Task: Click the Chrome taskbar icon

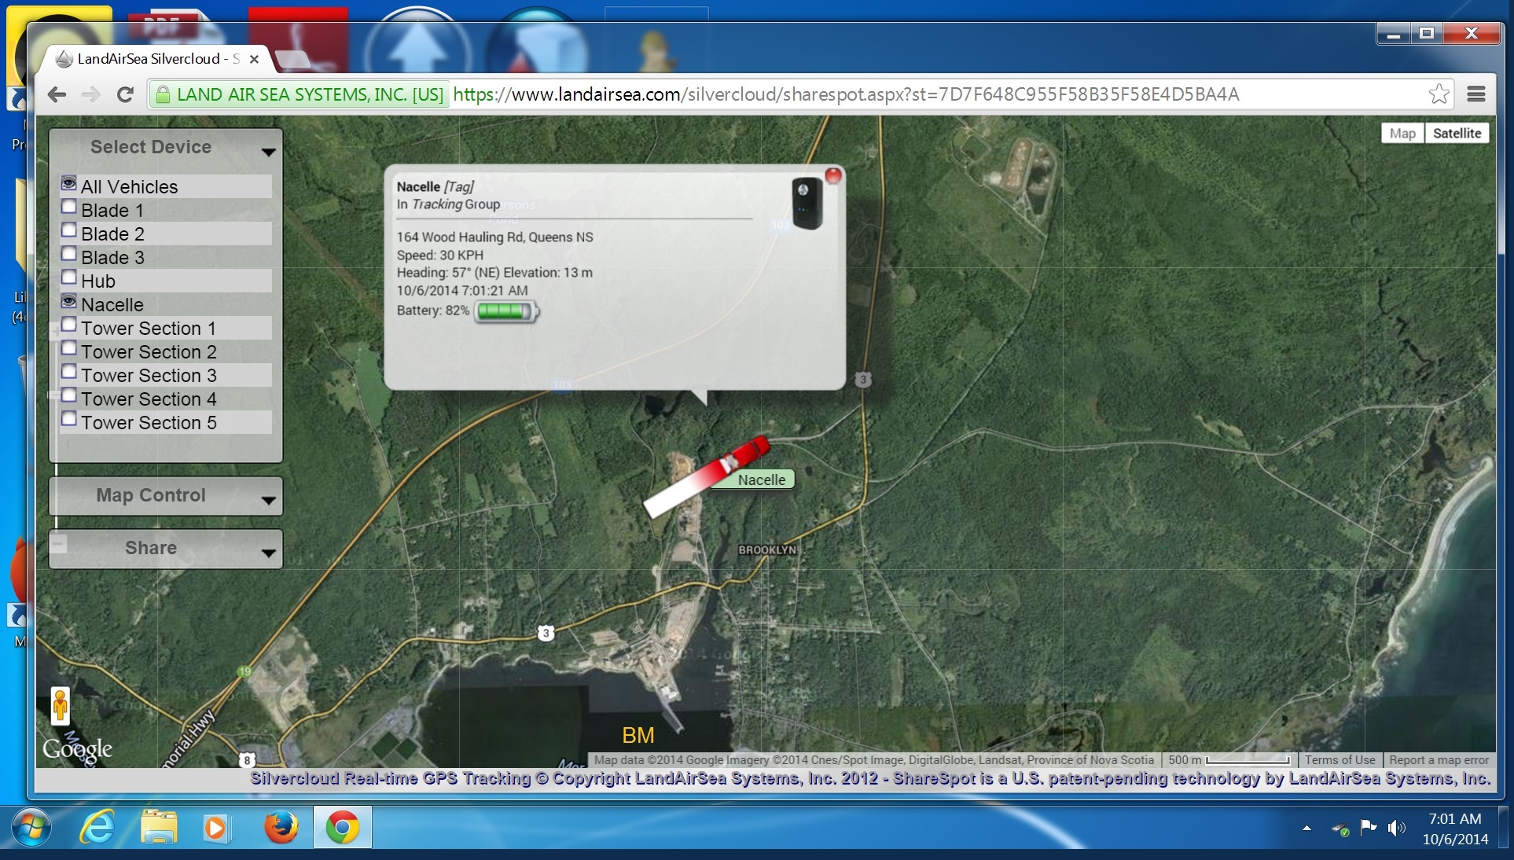Action: (342, 828)
